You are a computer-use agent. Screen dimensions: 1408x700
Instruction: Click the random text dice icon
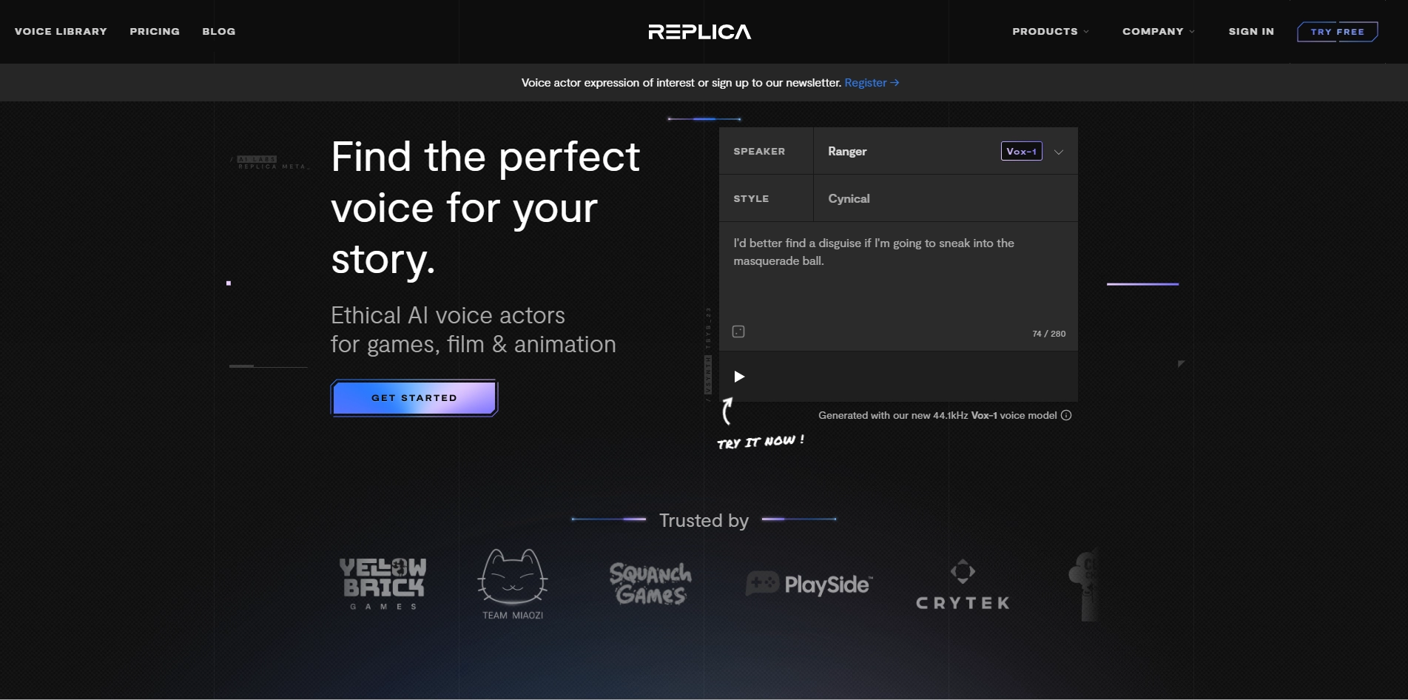(738, 332)
